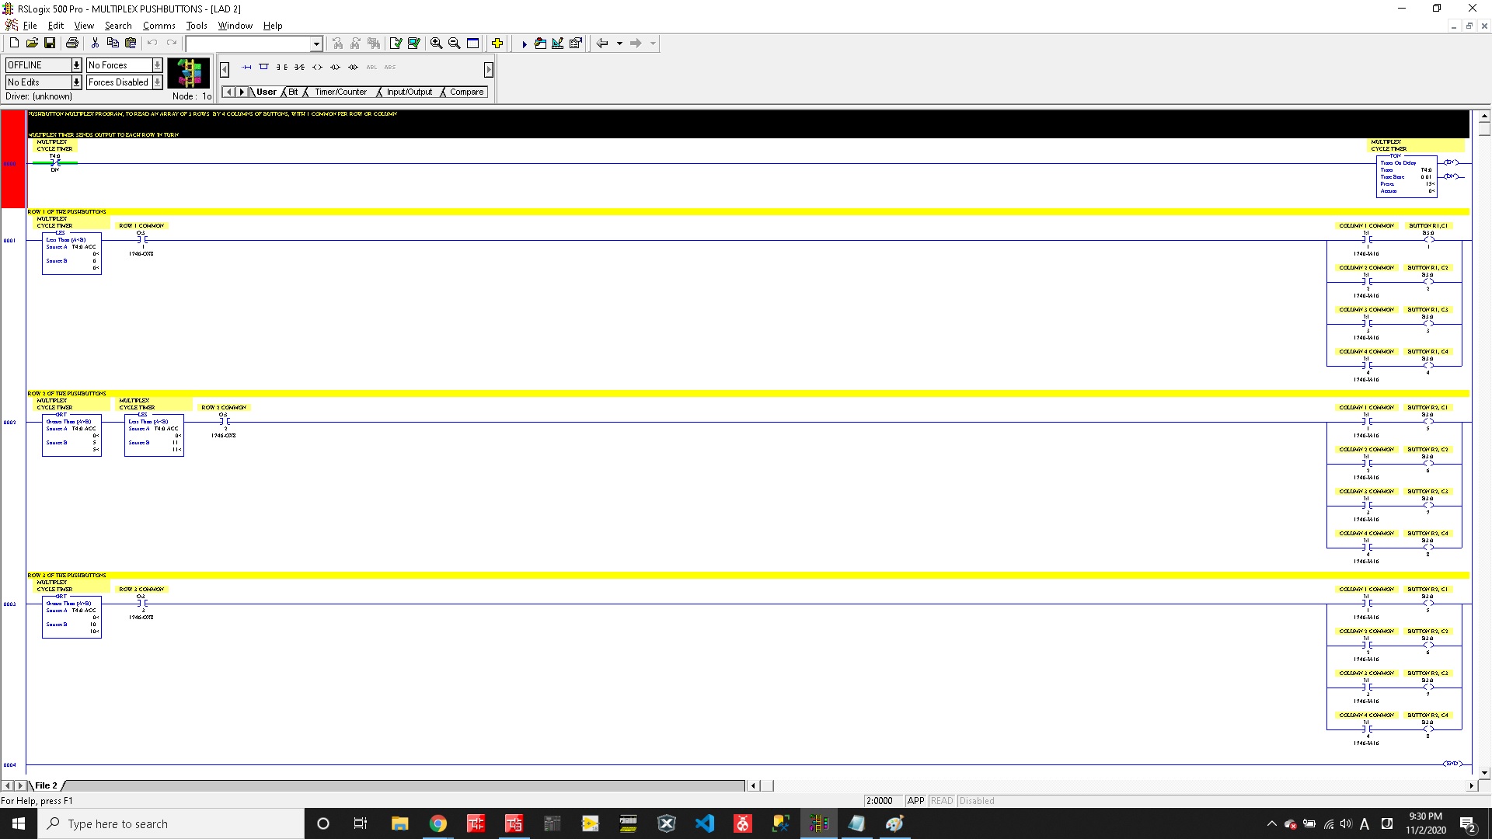
Task: Switch to the Input/Output tab
Action: point(410,92)
